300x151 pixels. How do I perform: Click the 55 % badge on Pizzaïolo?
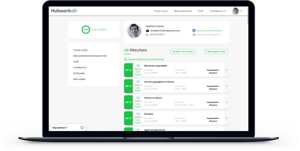pos(128,118)
